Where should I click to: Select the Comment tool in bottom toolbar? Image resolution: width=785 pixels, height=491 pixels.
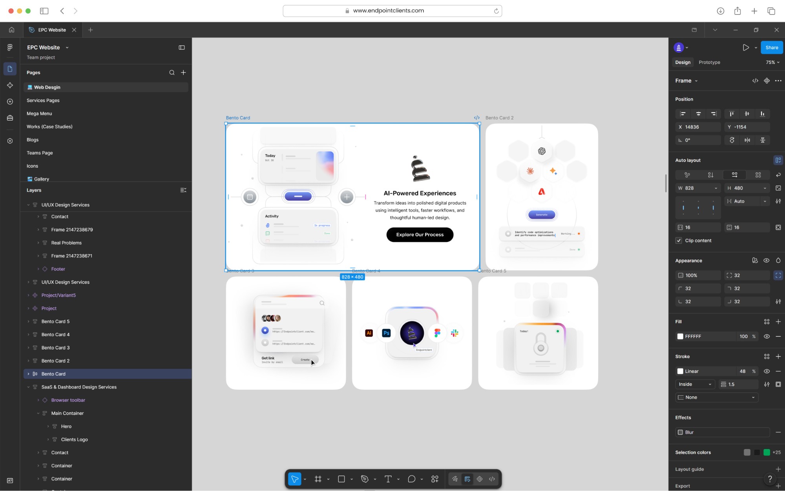pyautogui.click(x=411, y=479)
